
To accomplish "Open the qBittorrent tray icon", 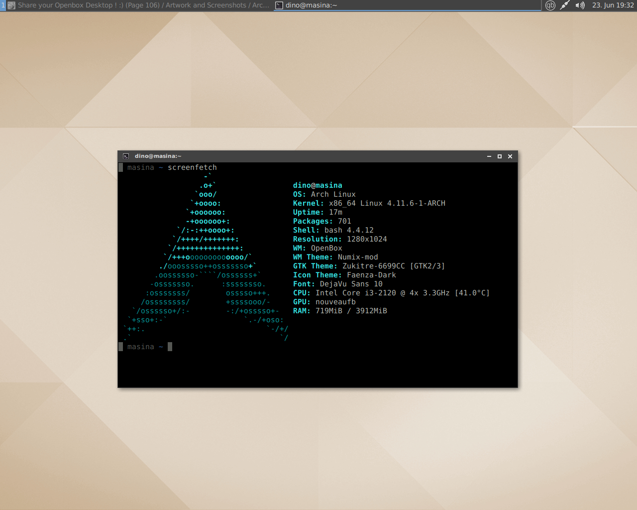I will click(x=550, y=5).
